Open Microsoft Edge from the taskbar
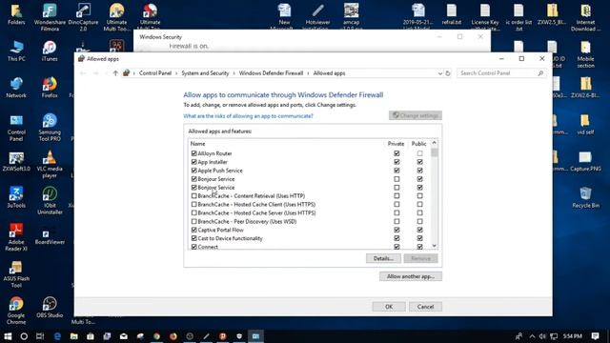This screenshot has height=343, width=610. point(57,336)
